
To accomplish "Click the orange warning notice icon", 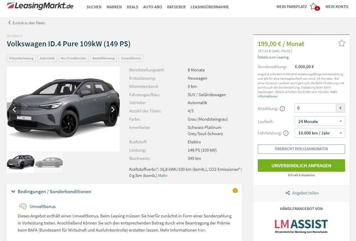I will click(x=235, y=191).
